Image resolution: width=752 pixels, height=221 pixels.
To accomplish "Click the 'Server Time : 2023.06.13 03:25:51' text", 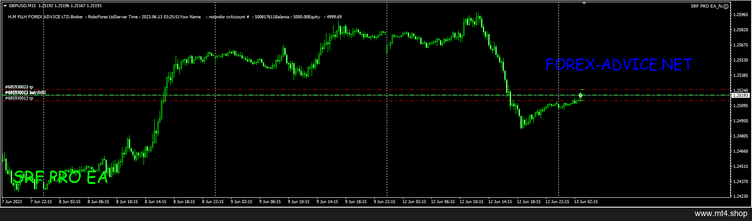I will pos(148,17).
